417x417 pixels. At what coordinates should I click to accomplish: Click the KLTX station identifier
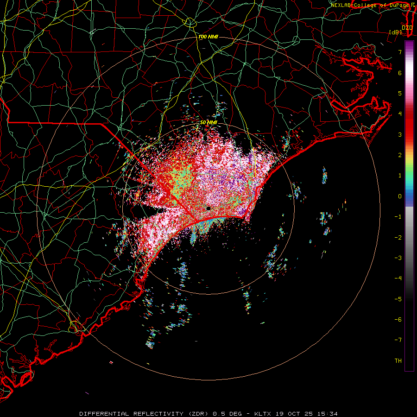click(263, 414)
